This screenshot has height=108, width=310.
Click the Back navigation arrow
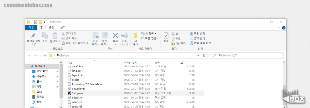click(x=29, y=55)
